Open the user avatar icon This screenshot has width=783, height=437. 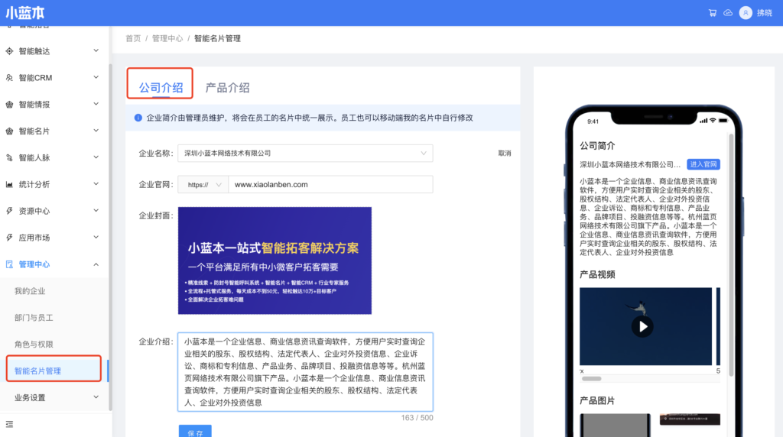coord(746,13)
